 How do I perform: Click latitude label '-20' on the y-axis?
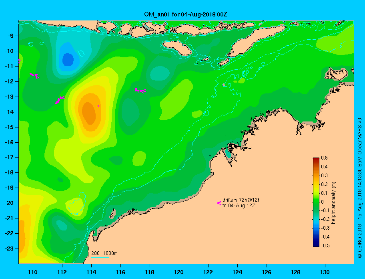(x=9, y=203)
